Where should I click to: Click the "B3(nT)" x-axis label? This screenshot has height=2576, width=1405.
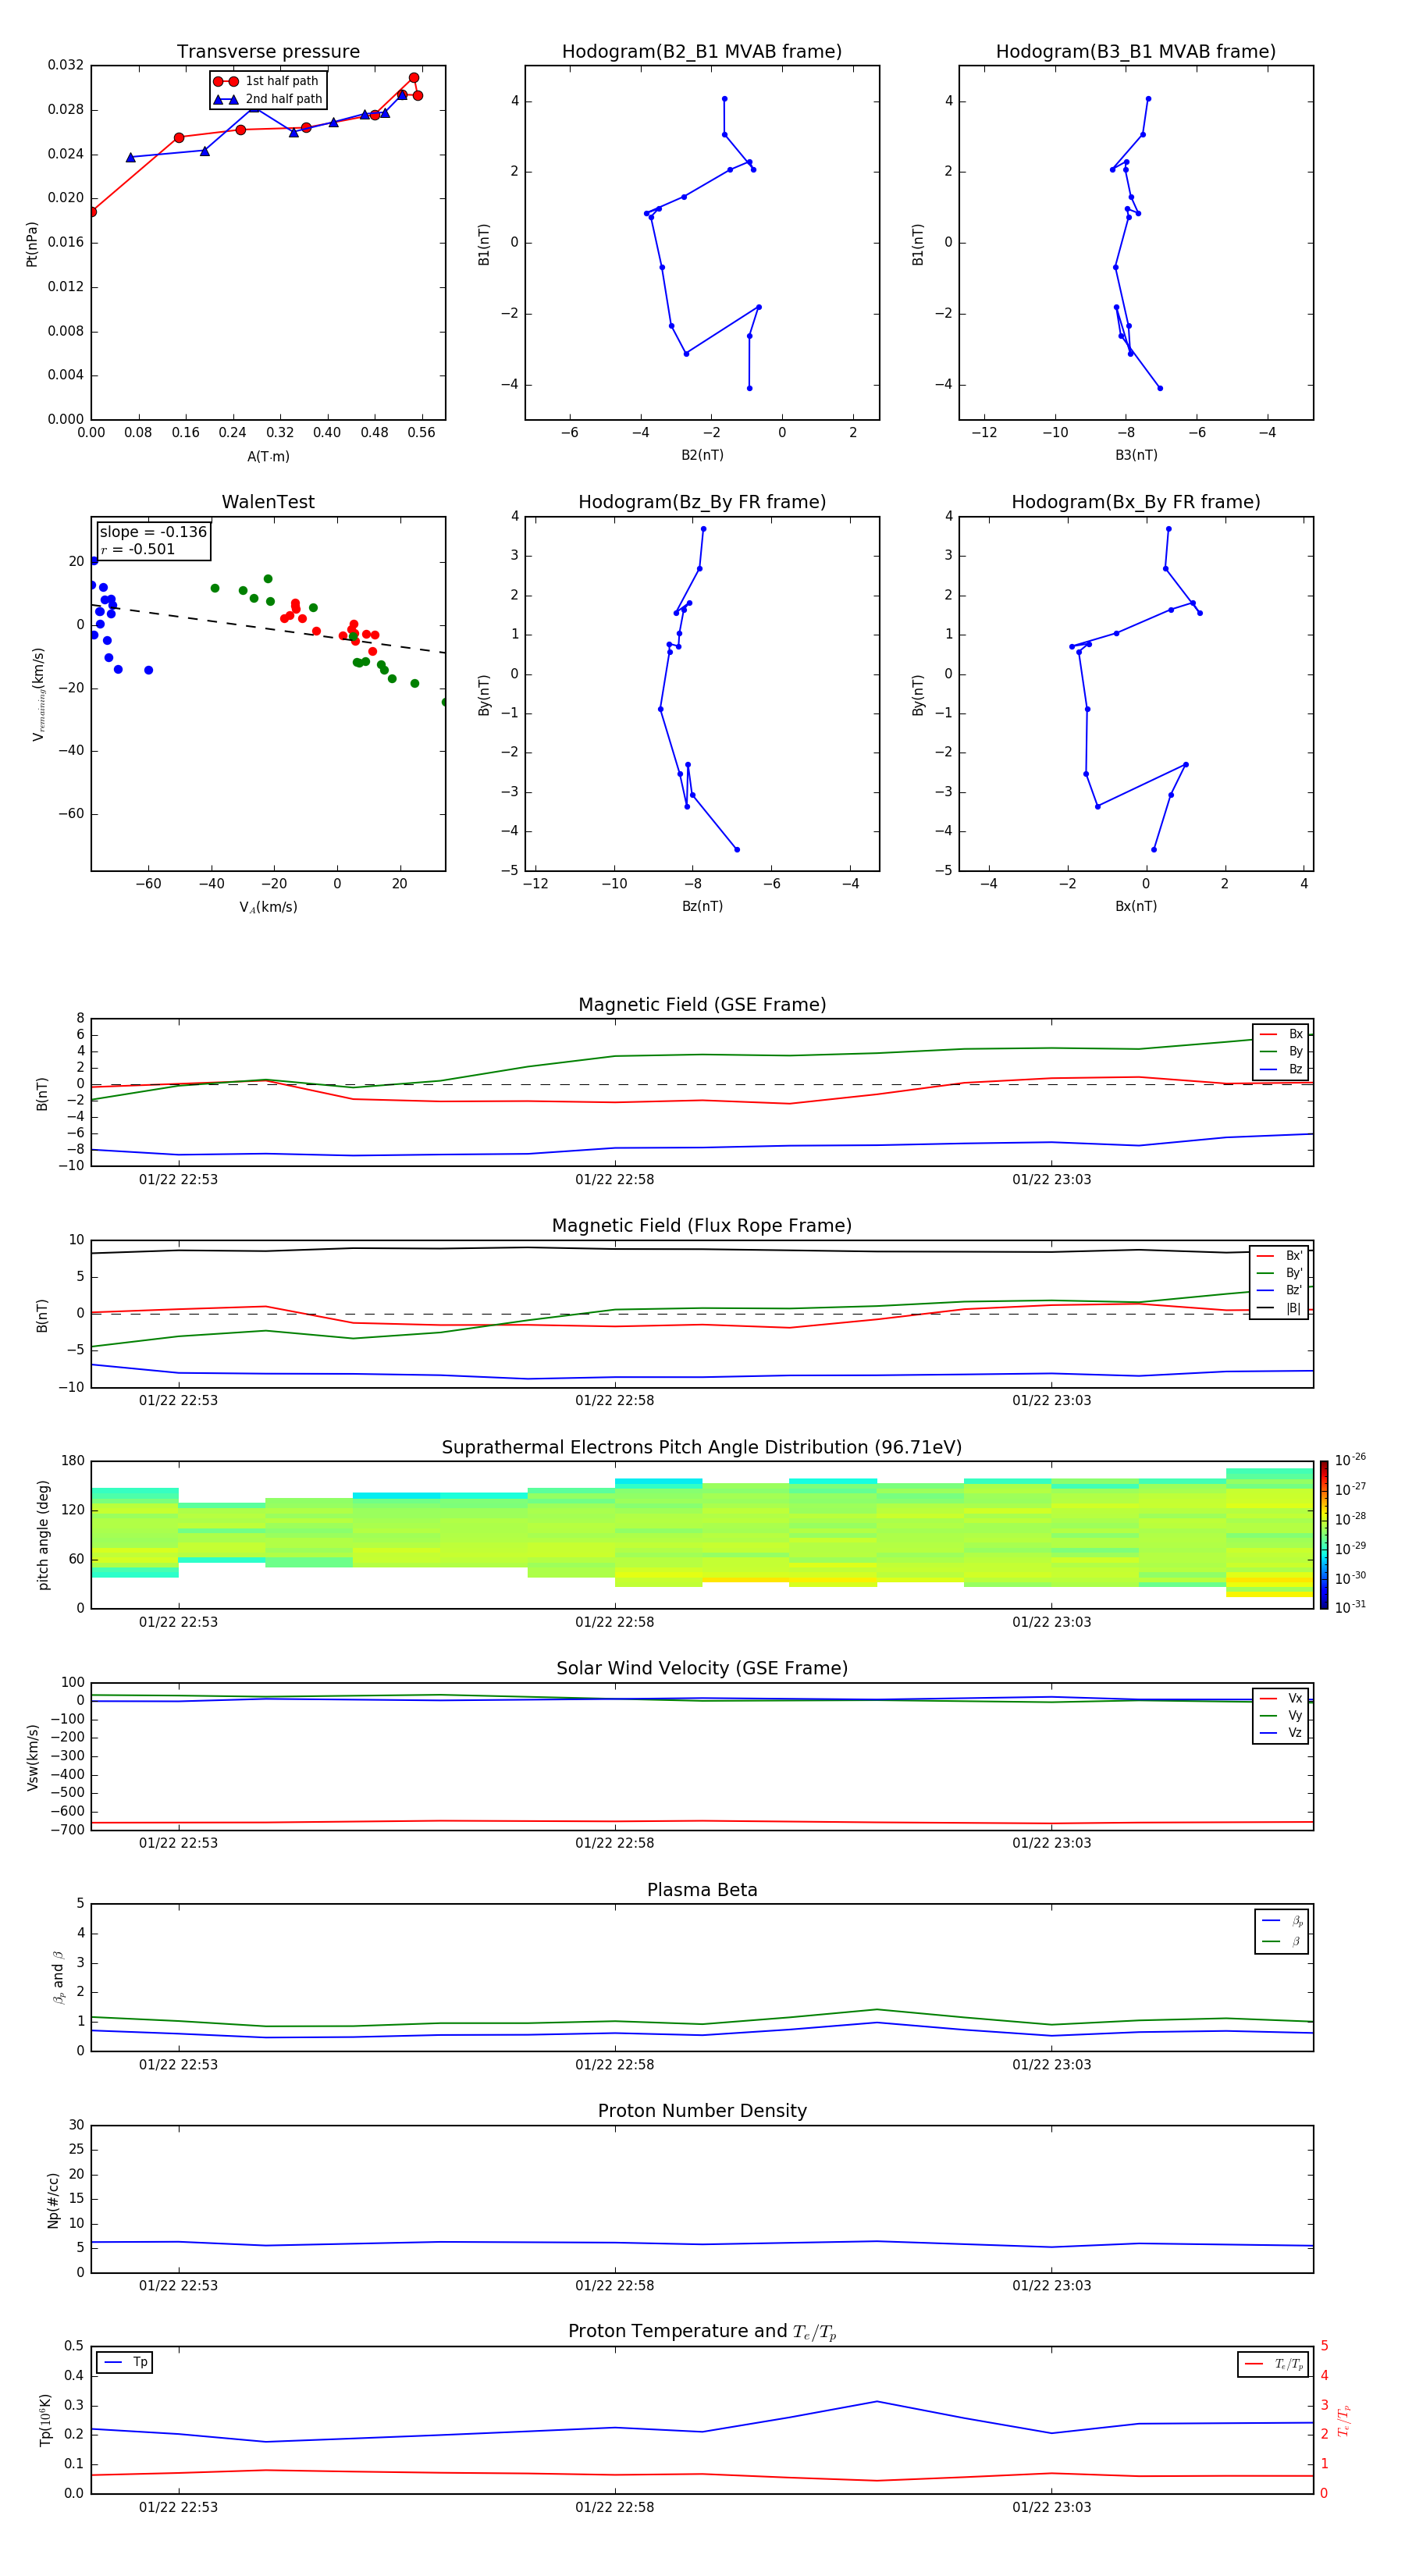[x=1136, y=455]
